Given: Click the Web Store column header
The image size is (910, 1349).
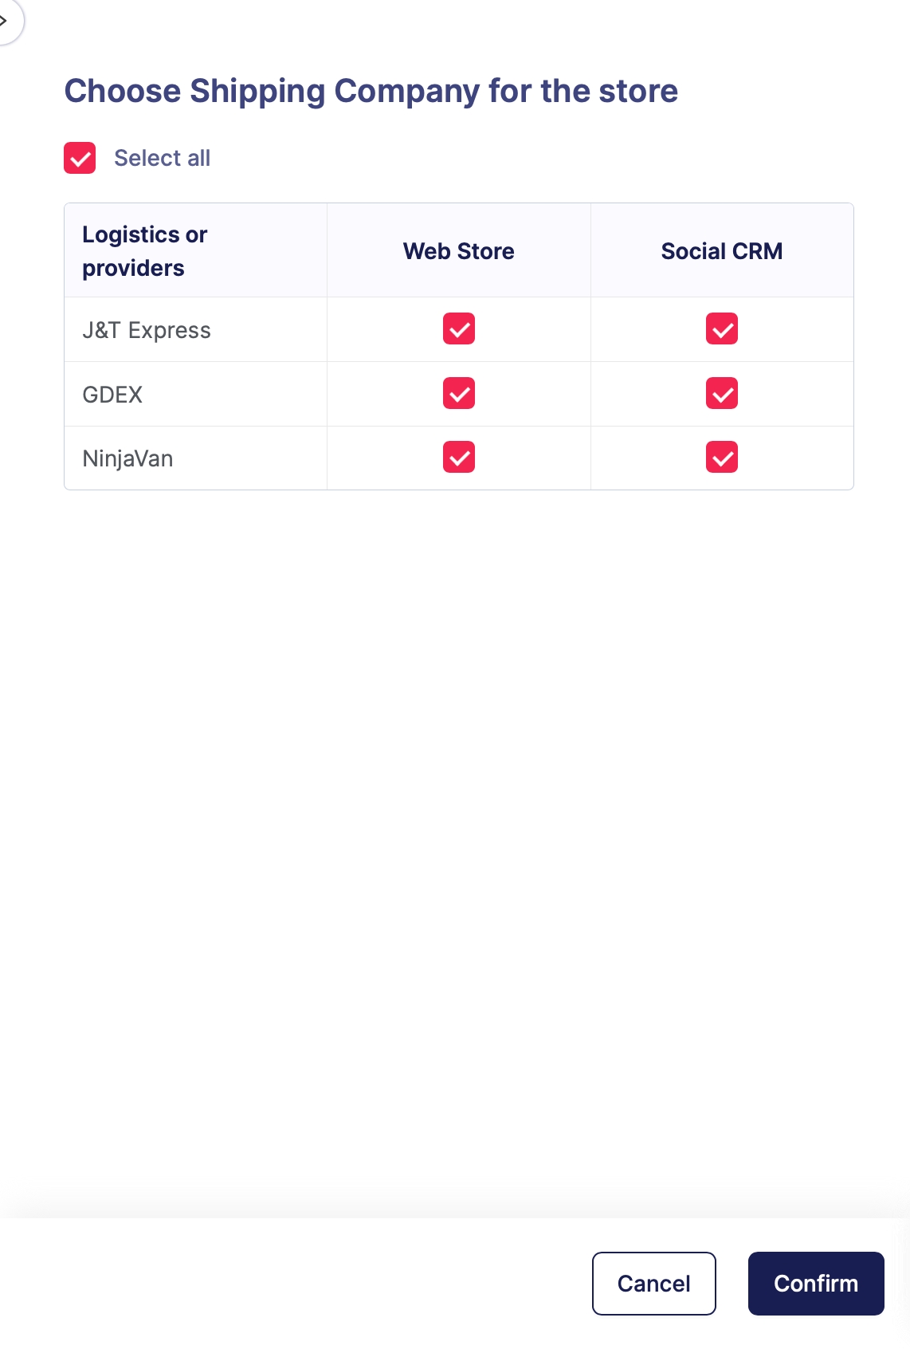Looking at the screenshot, I should click(459, 251).
